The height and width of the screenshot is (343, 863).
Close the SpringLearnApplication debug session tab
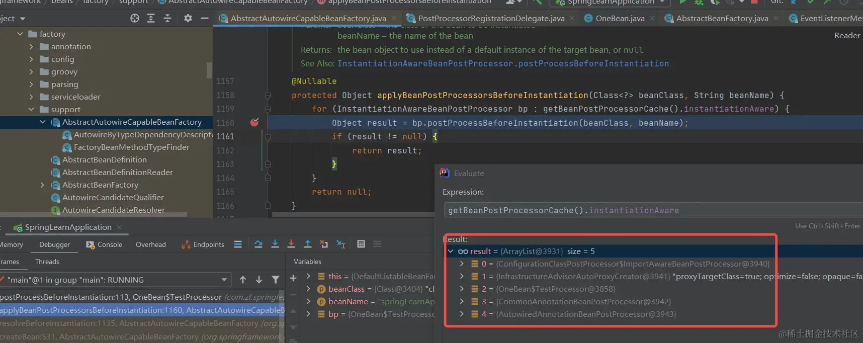119,227
